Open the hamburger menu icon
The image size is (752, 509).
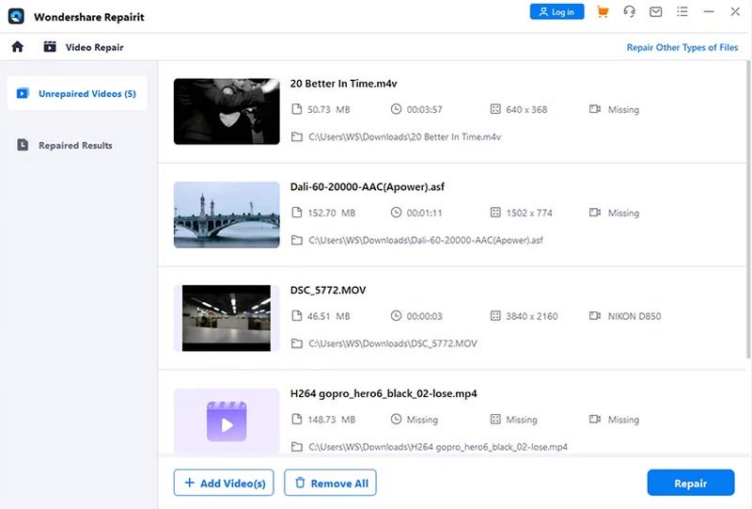(681, 12)
